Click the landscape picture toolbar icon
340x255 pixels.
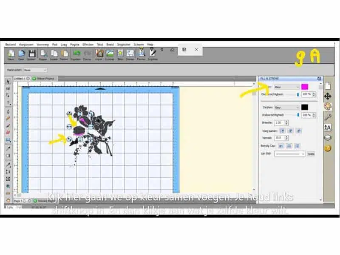(x=110, y=54)
